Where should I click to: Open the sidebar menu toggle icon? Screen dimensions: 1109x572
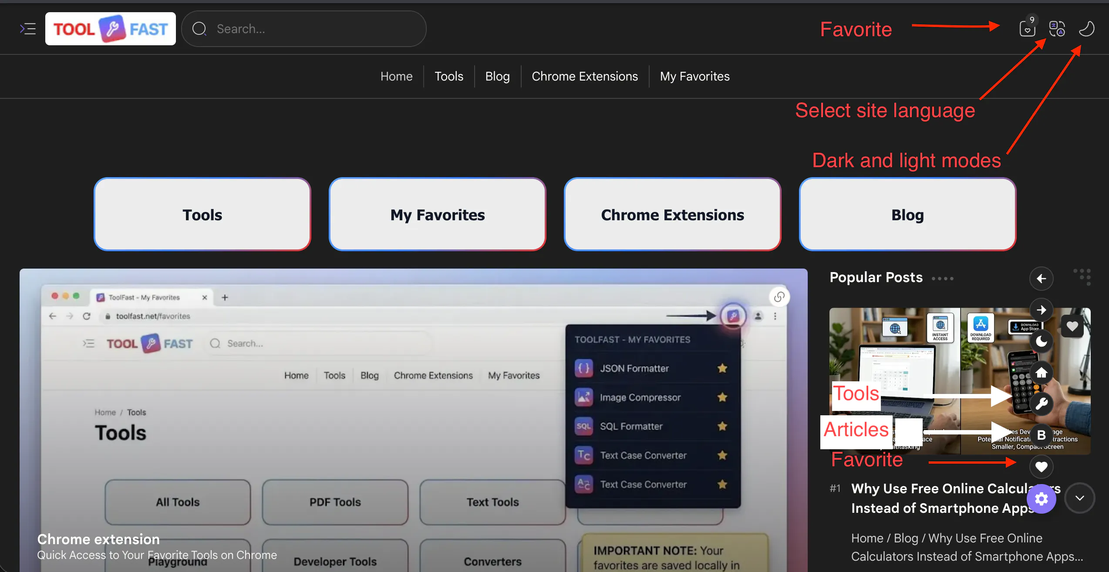click(28, 29)
